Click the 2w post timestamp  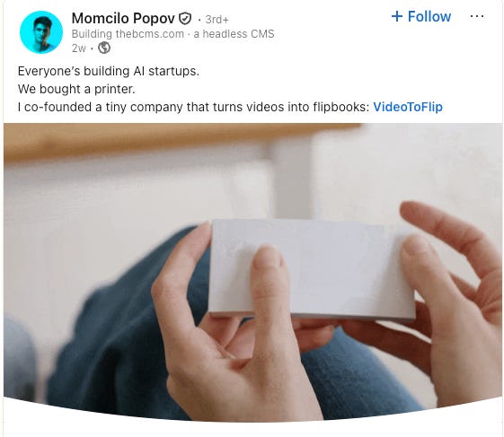coord(79,48)
